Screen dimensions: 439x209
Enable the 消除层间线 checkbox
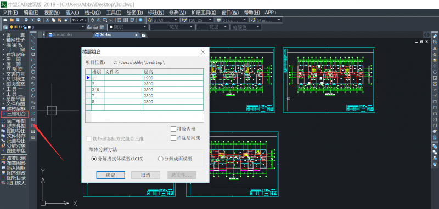tap(173, 138)
